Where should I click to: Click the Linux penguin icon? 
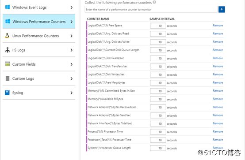tap(7, 36)
